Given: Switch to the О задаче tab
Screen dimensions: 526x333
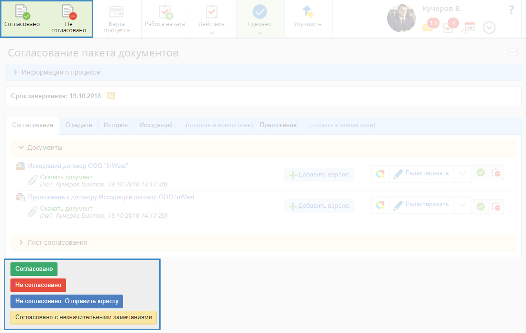Looking at the screenshot, I should point(78,125).
